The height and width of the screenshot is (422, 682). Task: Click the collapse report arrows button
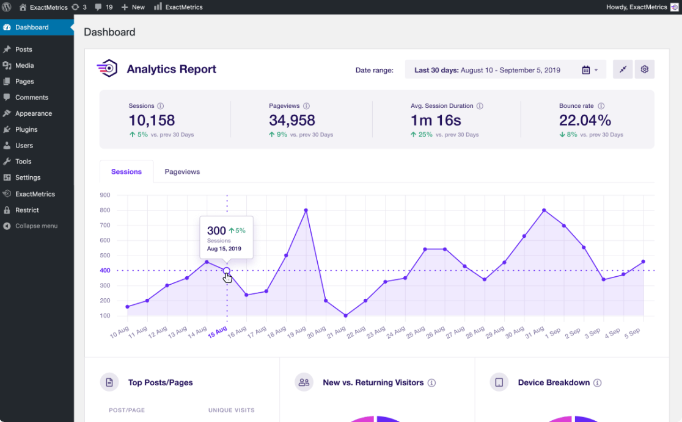623,69
